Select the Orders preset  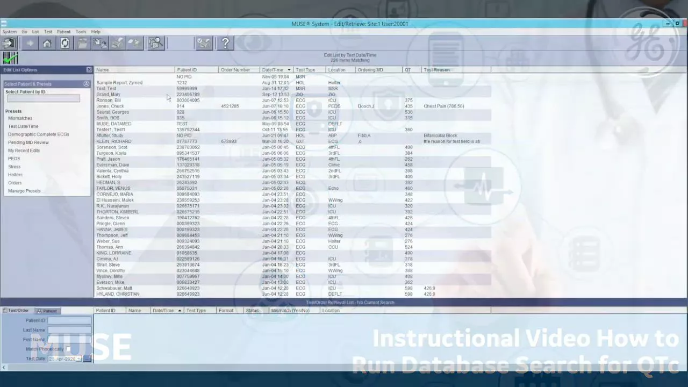[15, 183]
